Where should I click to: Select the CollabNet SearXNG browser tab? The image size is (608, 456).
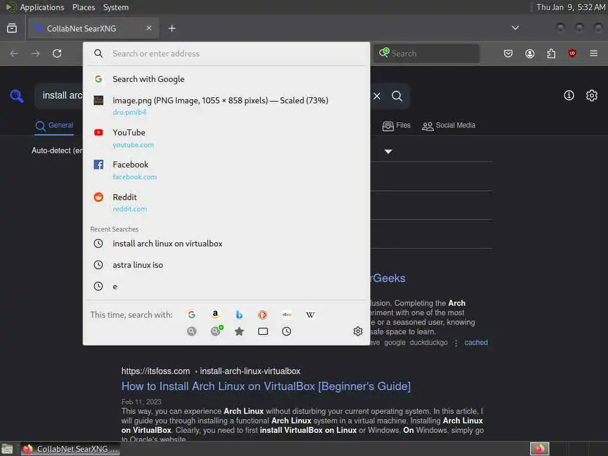(93, 28)
